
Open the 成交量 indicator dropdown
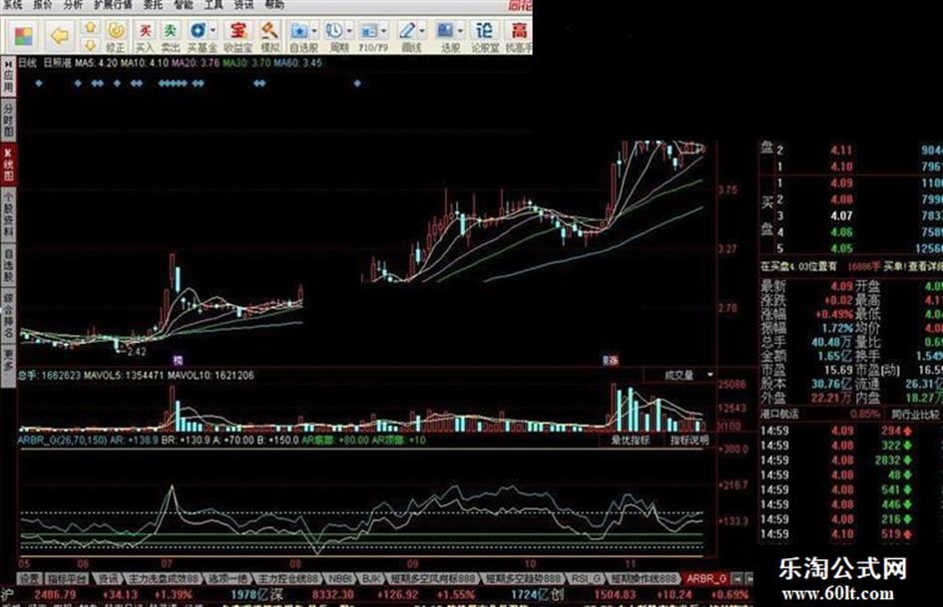710,375
